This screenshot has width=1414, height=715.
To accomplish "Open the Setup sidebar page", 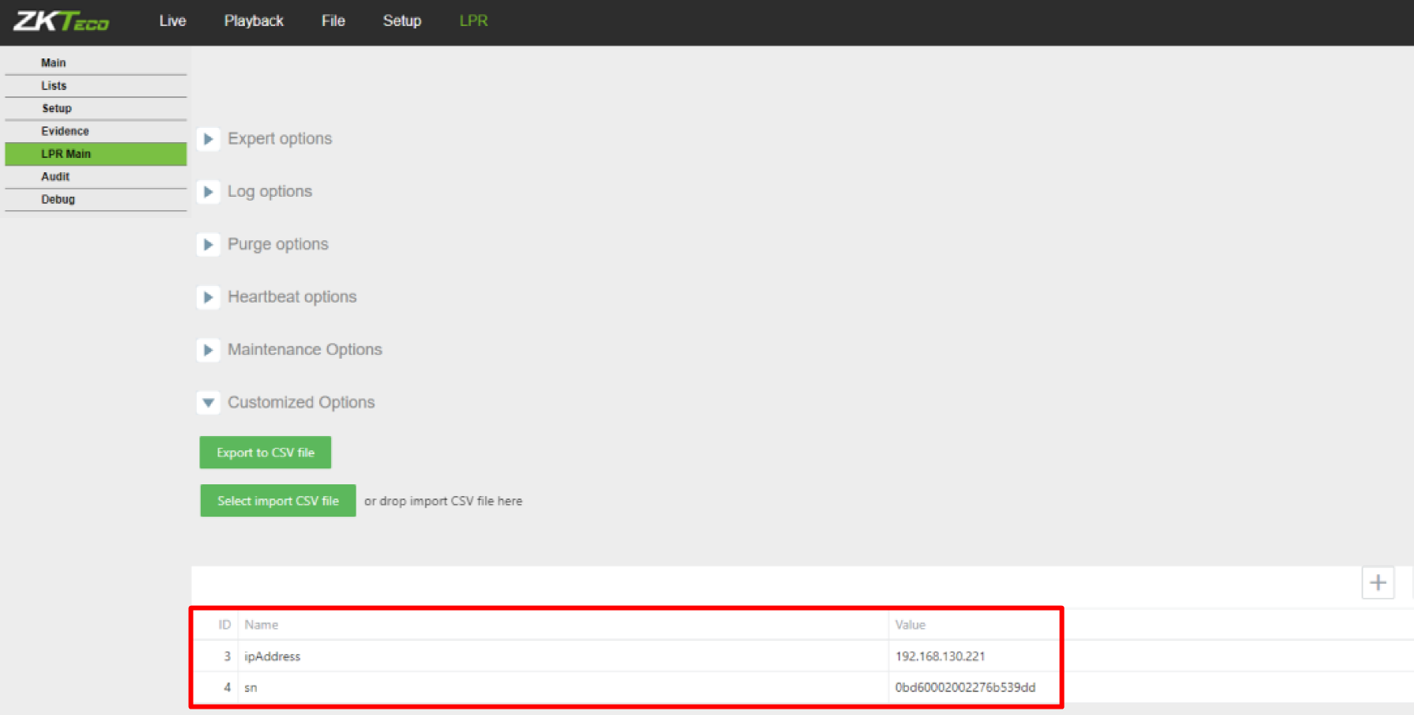I will pyautogui.click(x=96, y=108).
